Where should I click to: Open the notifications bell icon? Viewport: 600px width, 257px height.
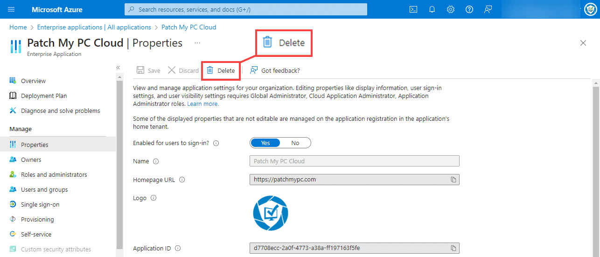tap(432, 9)
